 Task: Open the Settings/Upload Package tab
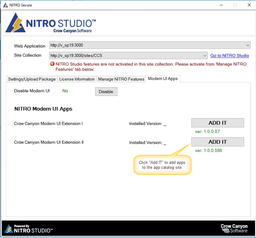click(x=32, y=79)
